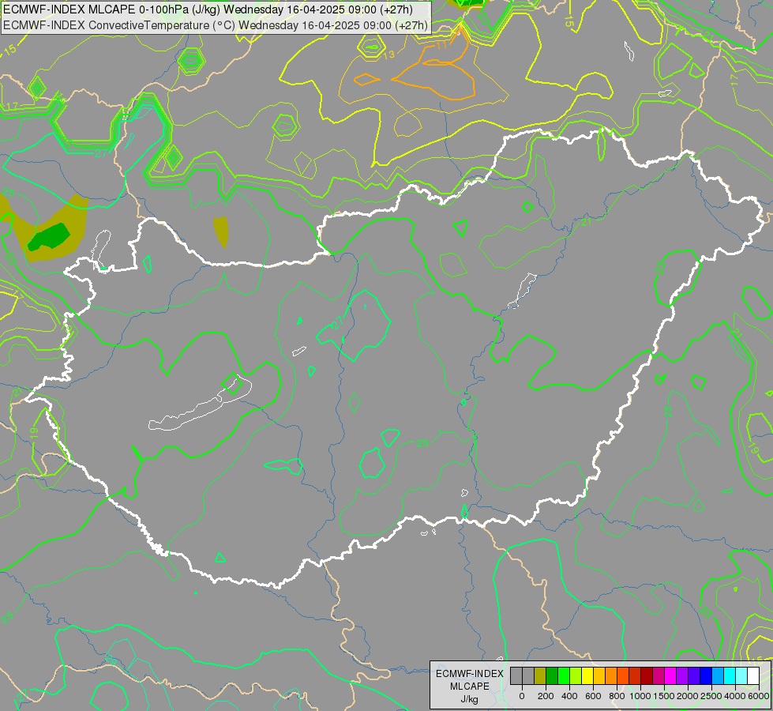Select the olive swatch in the legend
The height and width of the screenshot is (711, 773).
coord(540,675)
